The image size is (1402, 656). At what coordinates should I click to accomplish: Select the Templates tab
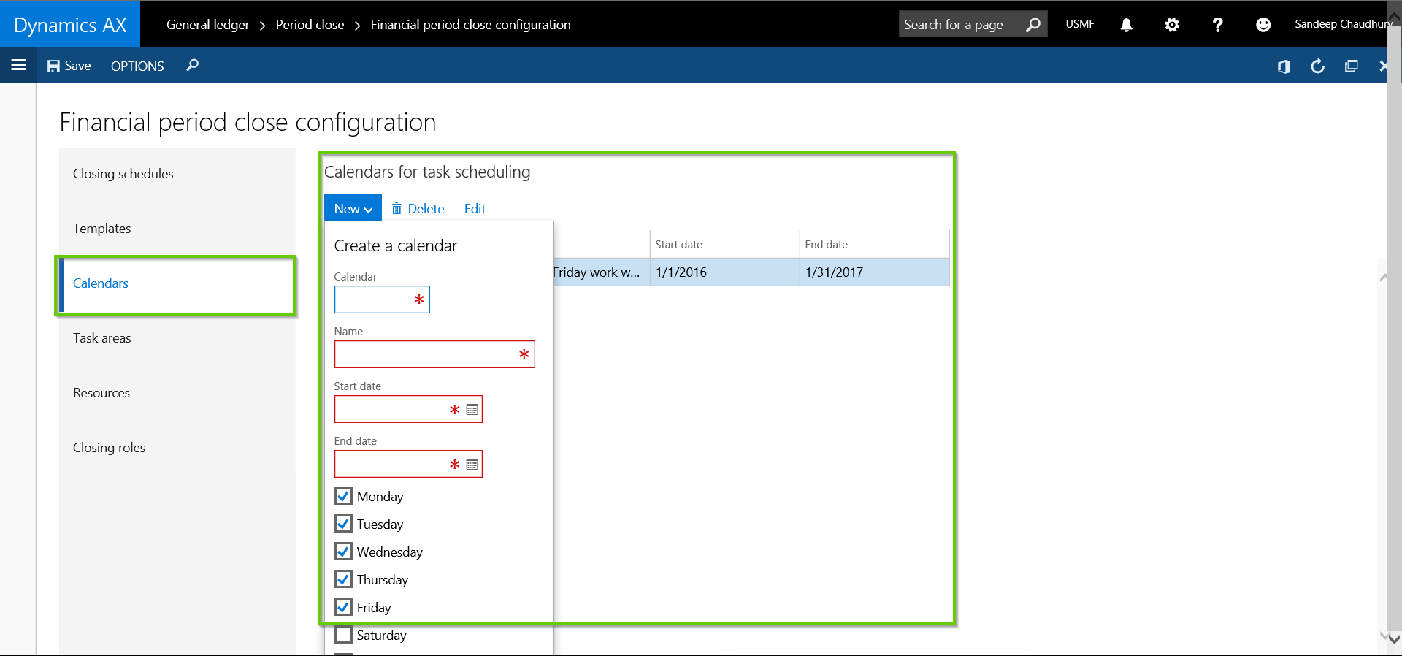[x=102, y=229]
